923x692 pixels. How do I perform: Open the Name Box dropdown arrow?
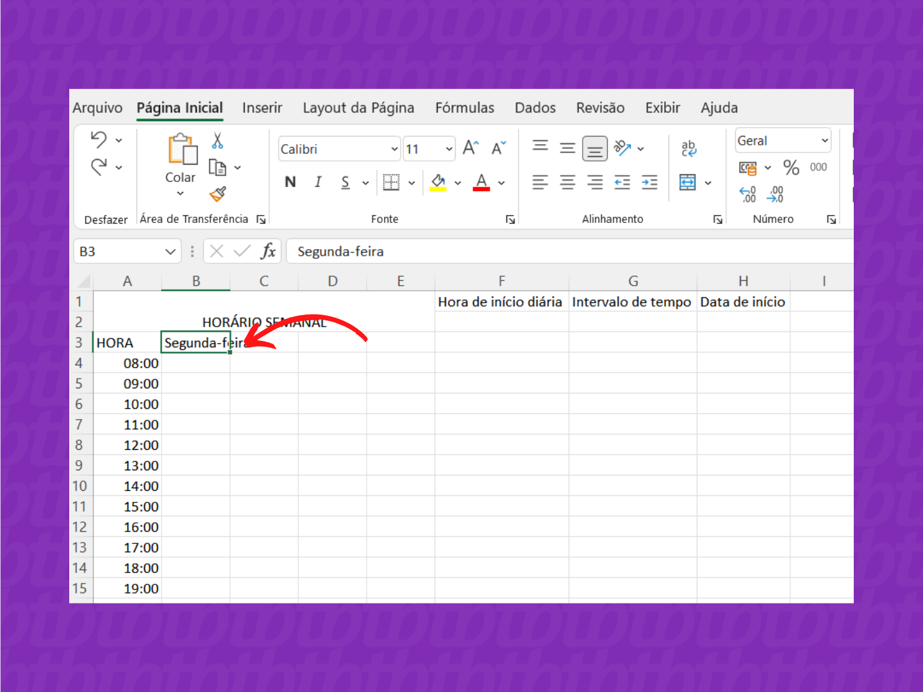[170, 252]
